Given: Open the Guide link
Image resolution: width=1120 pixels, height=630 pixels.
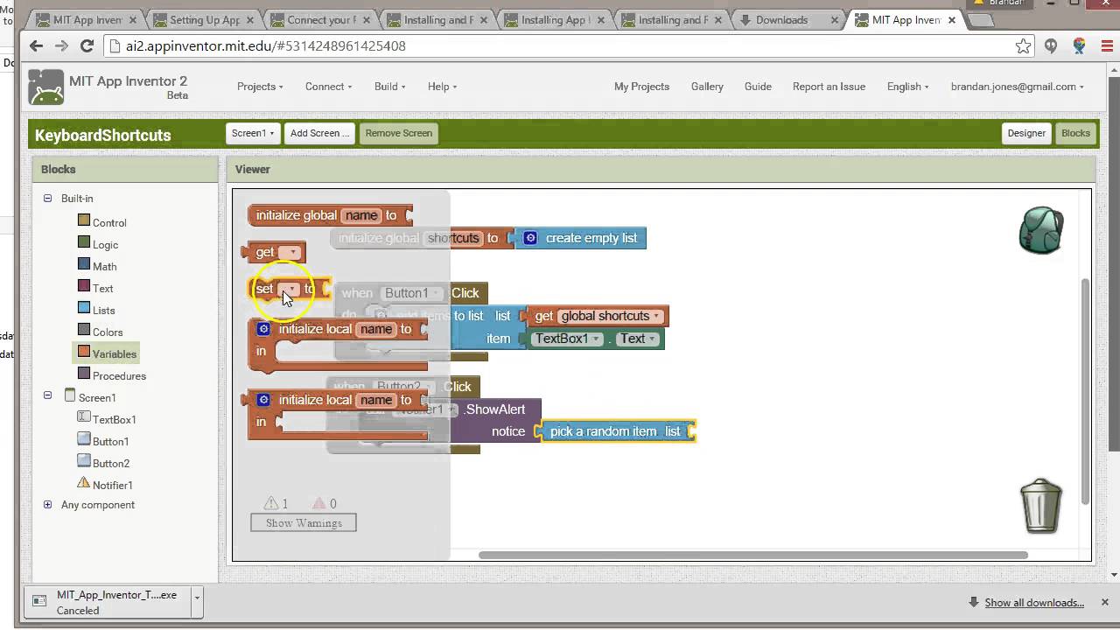Looking at the screenshot, I should click(758, 87).
